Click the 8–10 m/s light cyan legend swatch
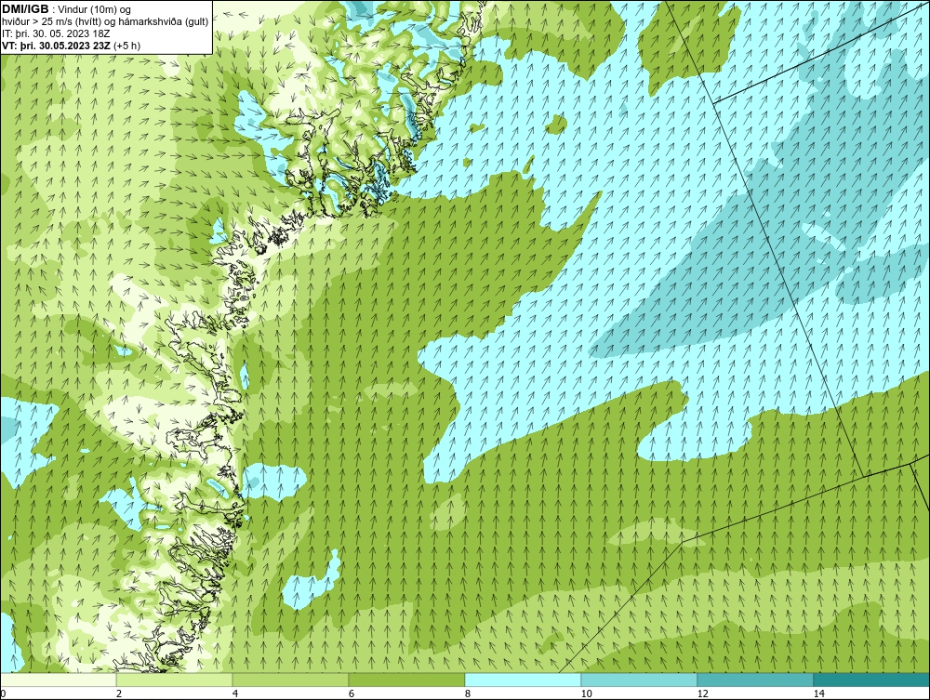Viewport: 930px width, 700px height. coord(523,680)
